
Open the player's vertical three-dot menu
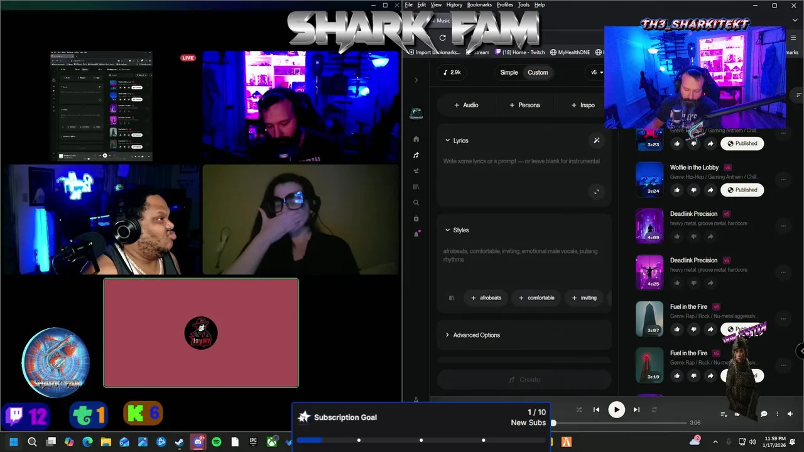click(777, 414)
